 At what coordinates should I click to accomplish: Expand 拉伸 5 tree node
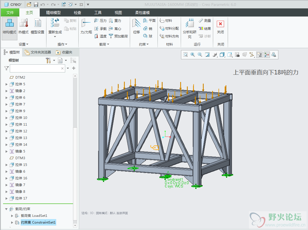(6, 84)
